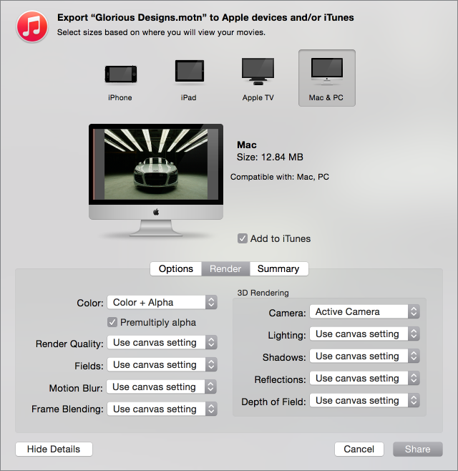Image resolution: width=458 pixels, height=471 pixels.
Task: Select the iPad device icon
Action: [x=189, y=71]
